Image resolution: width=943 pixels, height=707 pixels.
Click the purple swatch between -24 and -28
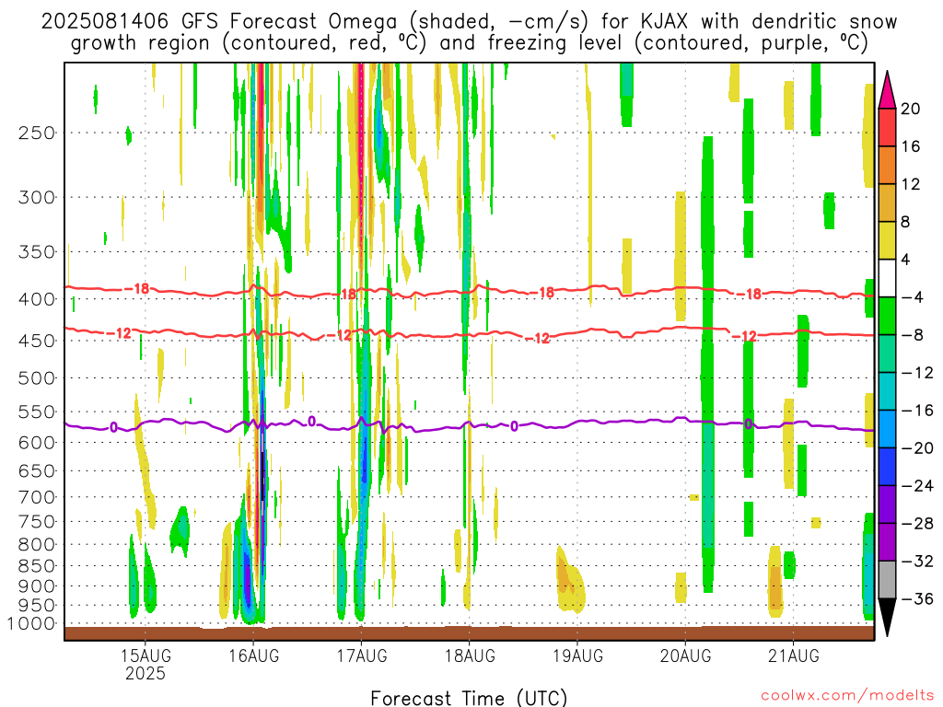887,504
